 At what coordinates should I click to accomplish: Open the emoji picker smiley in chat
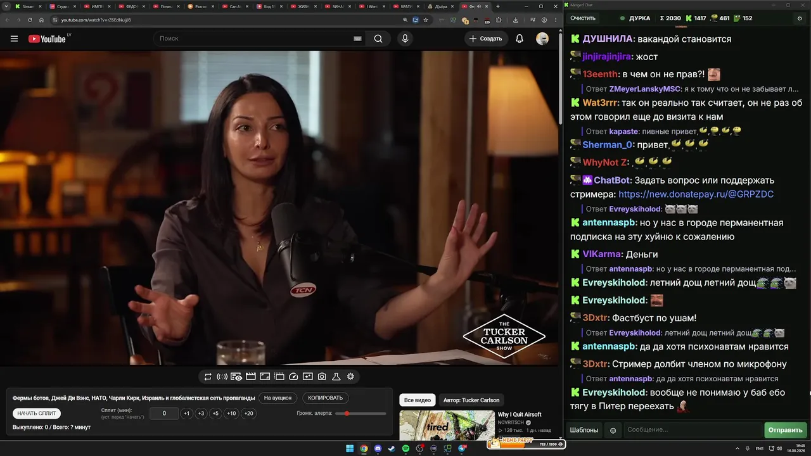[x=613, y=431]
